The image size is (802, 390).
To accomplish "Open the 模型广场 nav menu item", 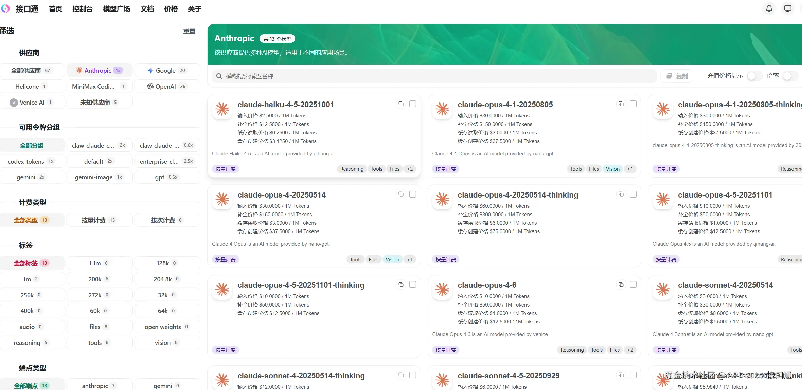I will tap(117, 9).
